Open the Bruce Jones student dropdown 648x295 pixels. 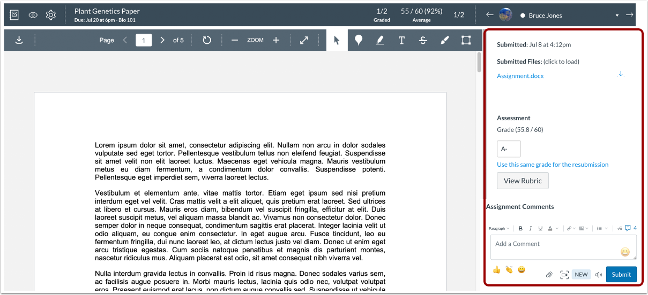617,15
